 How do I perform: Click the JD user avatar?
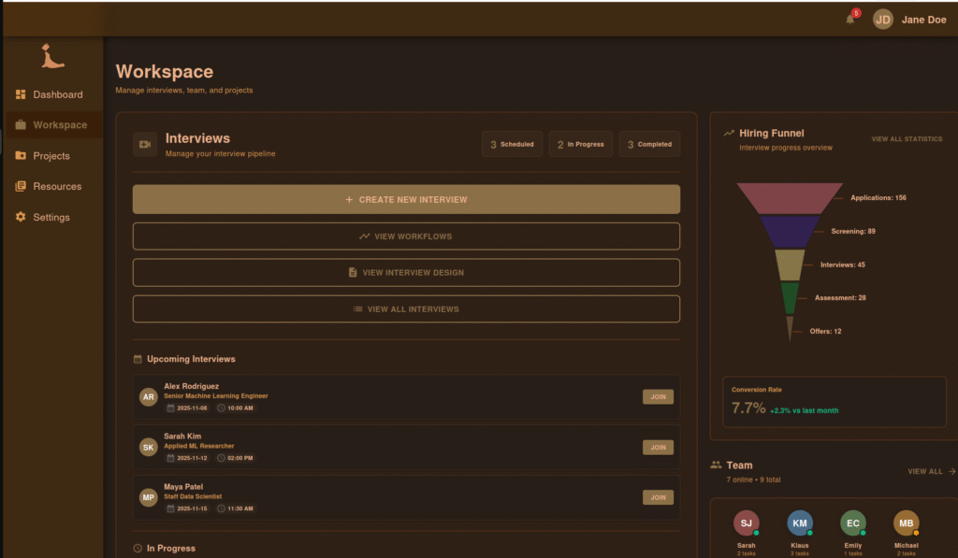click(x=883, y=20)
